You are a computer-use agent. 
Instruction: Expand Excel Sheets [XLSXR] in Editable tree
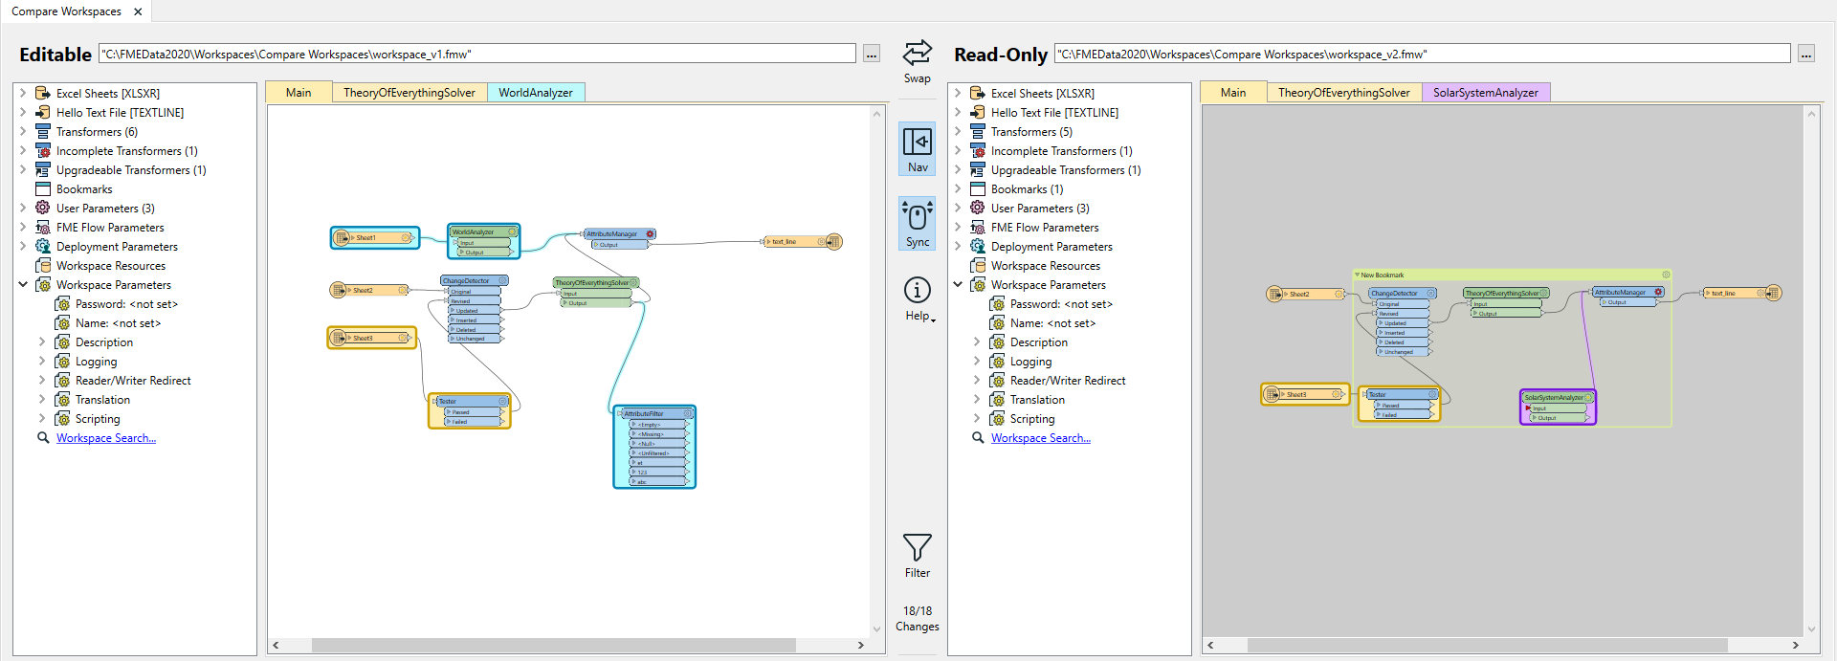click(x=23, y=93)
